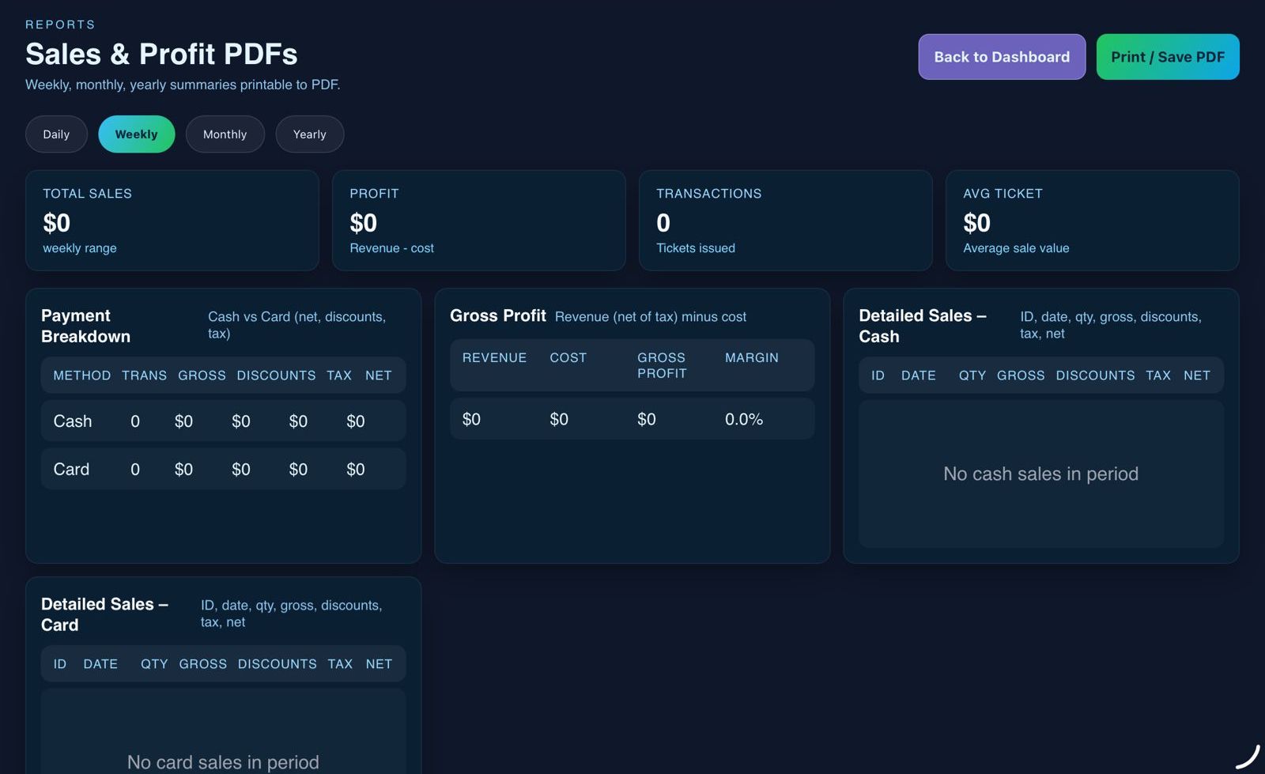Click the 'Detailed Sales – Cash' heading

click(x=923, y=326)
